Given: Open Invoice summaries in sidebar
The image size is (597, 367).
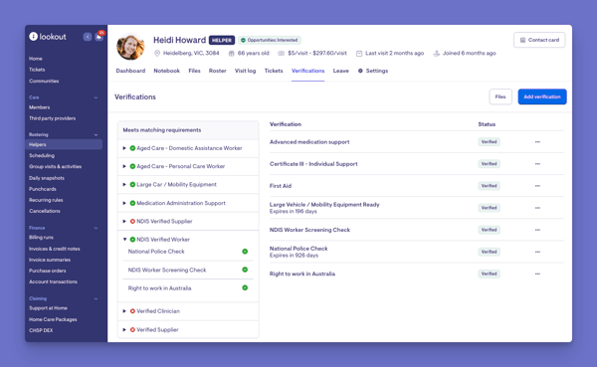Looking at the screenshot, I should [50, 260].
